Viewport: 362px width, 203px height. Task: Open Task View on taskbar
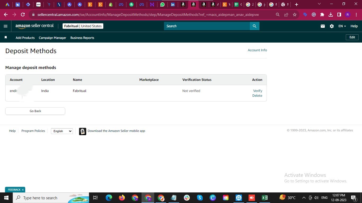pyautogui.click(x=95, y=198)
